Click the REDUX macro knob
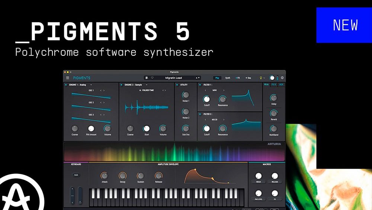This screenshot has width=372, height=210. click(259, 176)
